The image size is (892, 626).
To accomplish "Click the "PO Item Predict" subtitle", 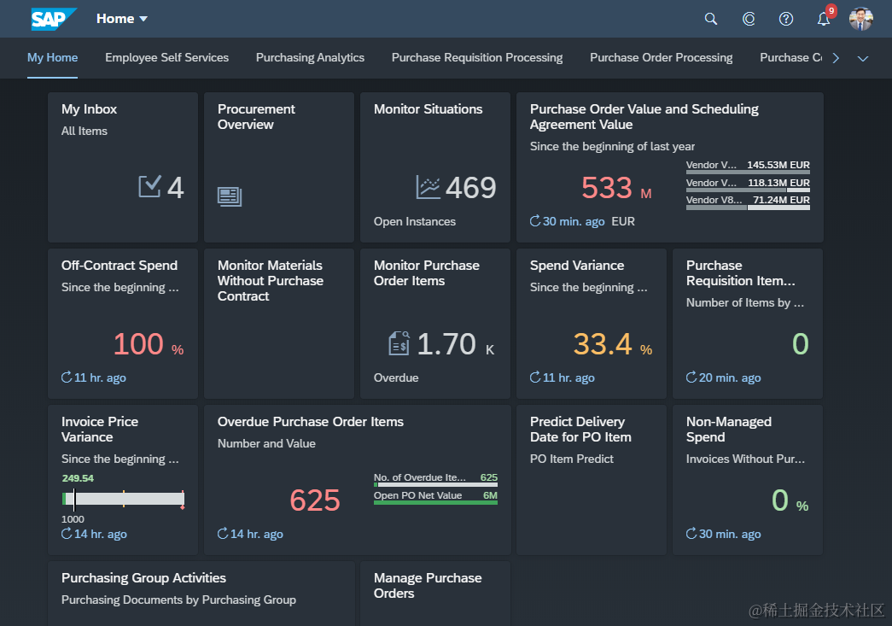I will coord(571,459).
